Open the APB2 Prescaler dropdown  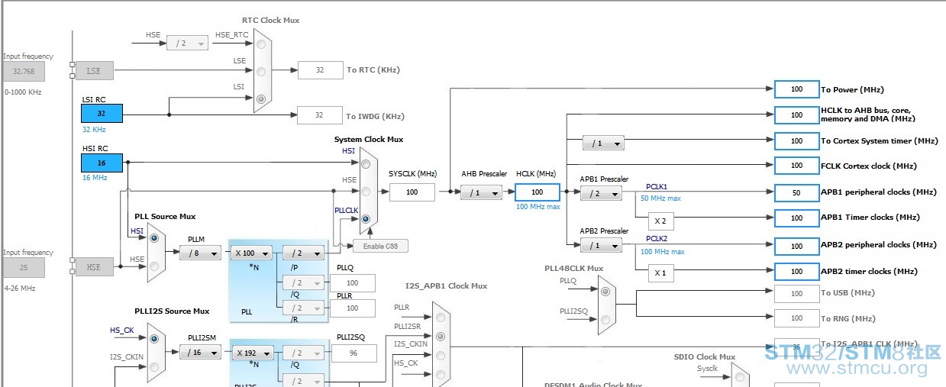pyautogui.click(x=601, y=245)
